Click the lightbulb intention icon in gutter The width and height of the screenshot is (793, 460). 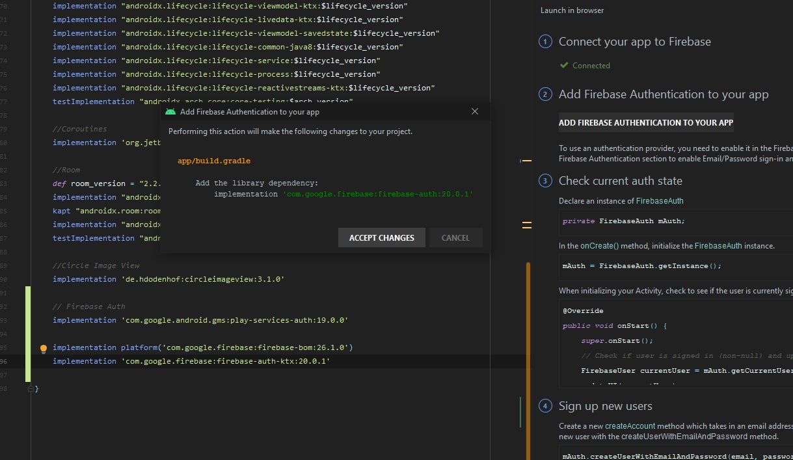point(44,349)
